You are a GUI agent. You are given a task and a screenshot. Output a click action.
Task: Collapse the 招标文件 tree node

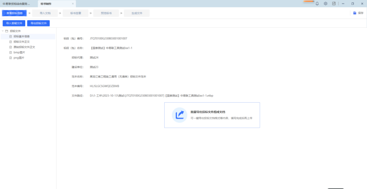pos(3,31)
